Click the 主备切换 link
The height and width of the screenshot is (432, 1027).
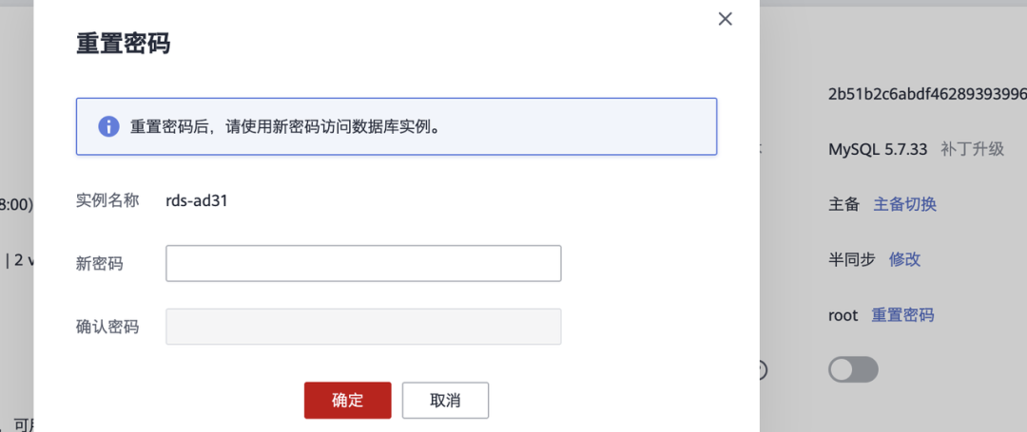(x=905, y=204)
